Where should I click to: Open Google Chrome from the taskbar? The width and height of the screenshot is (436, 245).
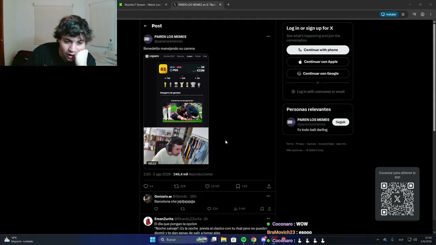tap(253, 240)
